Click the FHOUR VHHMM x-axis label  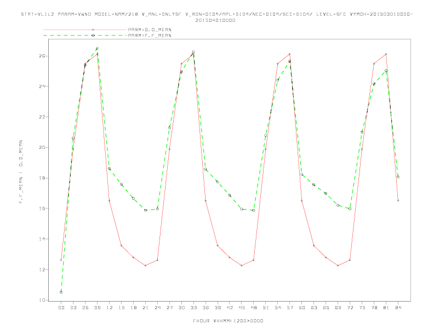(228, 321)
